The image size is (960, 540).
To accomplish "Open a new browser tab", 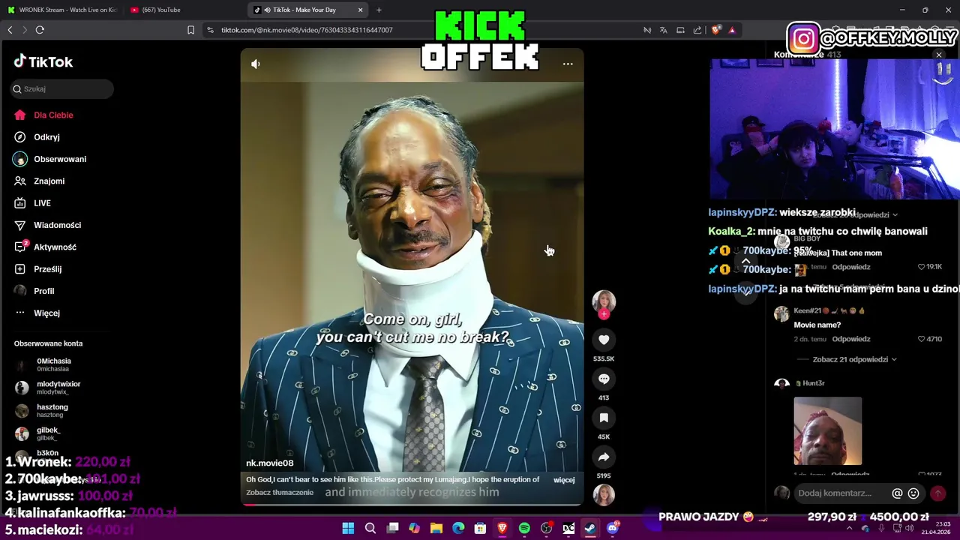I will [x=379, y=10].
